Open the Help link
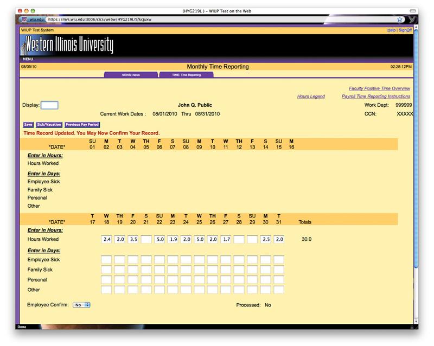Image resolution: width=434 pixels, height=346 pixels. (391, 30)
